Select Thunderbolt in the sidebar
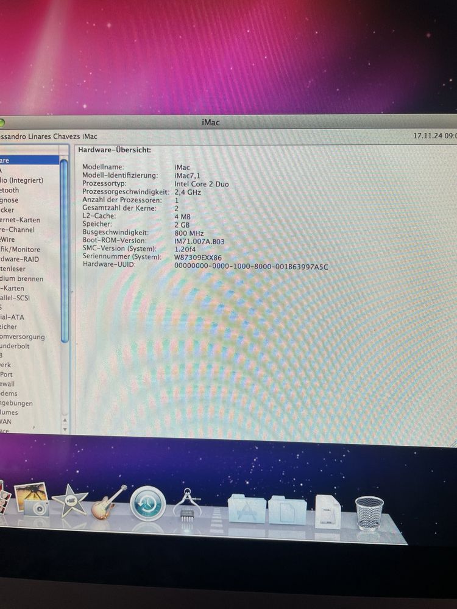457x609 pixels. (15, 346)
